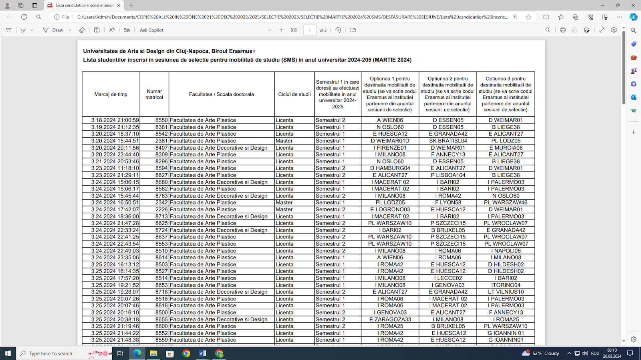The width and height of the screenshot is (641, 360).
Task: Choose the Add text tool
Action: coord(97,30)
